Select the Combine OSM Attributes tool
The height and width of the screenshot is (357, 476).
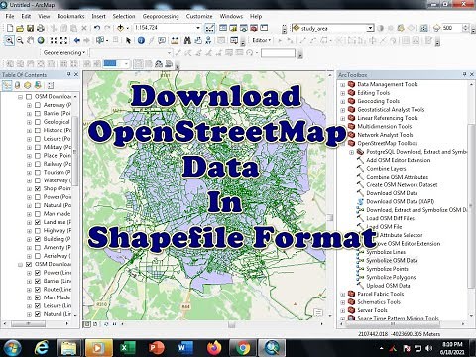[397, 177]
